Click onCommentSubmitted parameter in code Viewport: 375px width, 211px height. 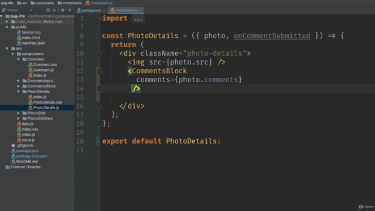coord(272,36)
